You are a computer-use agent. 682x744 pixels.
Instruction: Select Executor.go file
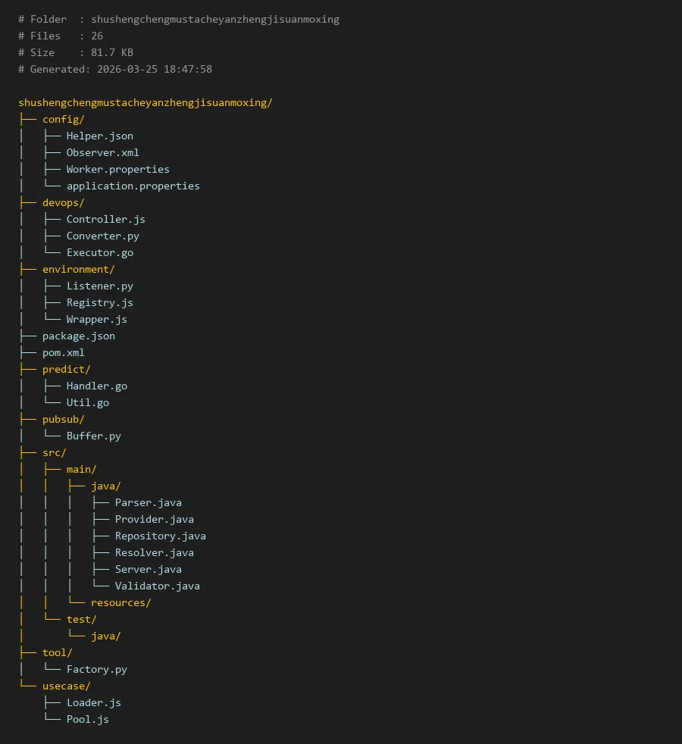pyautogui.click(x=99, y=252)
